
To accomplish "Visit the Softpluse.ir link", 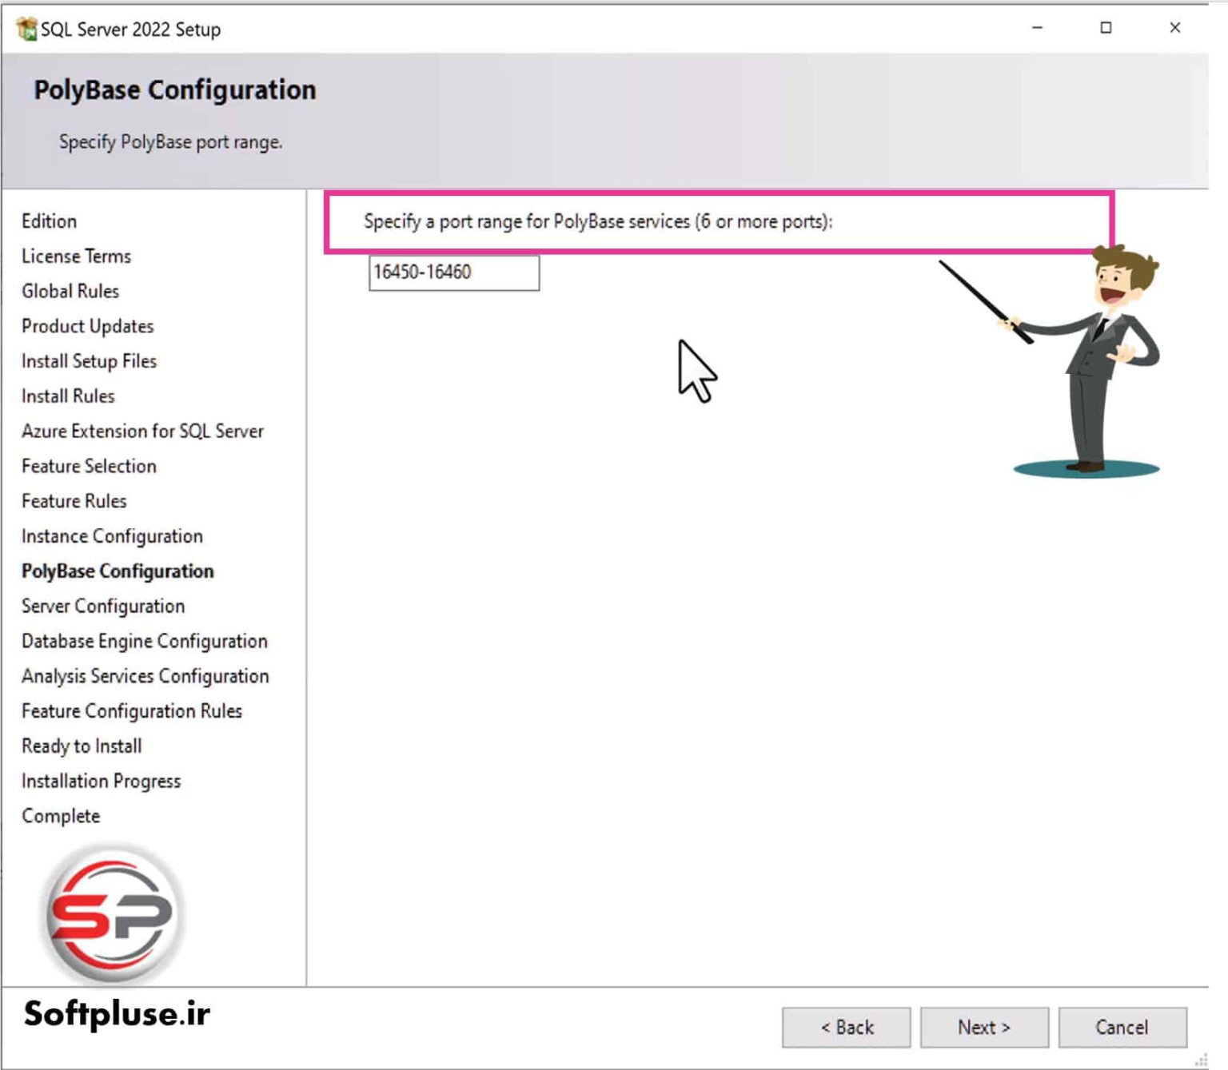I will 114,1015.
